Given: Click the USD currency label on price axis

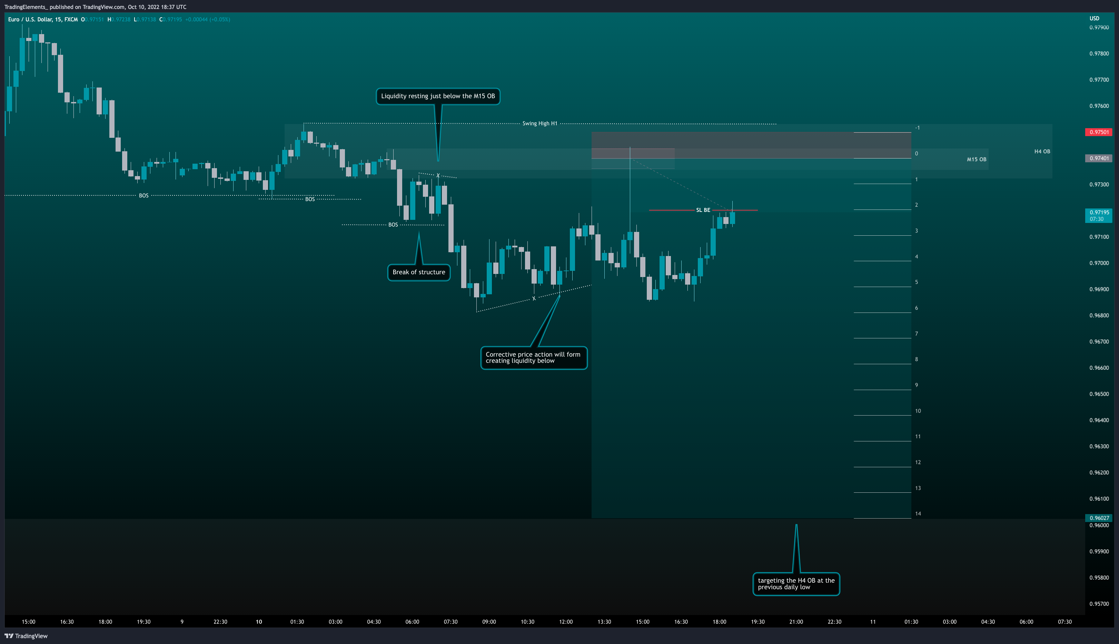Looking at the screenshot, I should [1094, 18].
